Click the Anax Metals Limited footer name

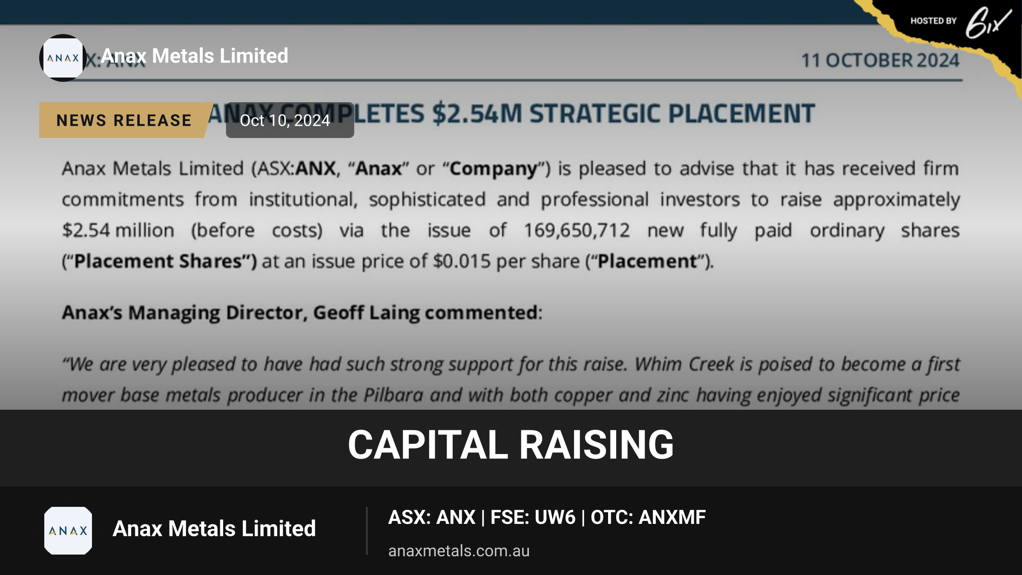[x=214, y=529]
